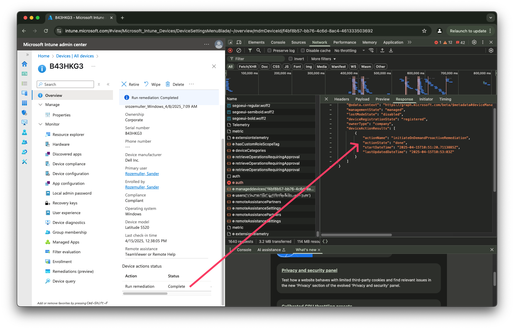Select Fetch/XHR request type filter
Viewport: 514px width, 329px height.
(x=247, y=67)
